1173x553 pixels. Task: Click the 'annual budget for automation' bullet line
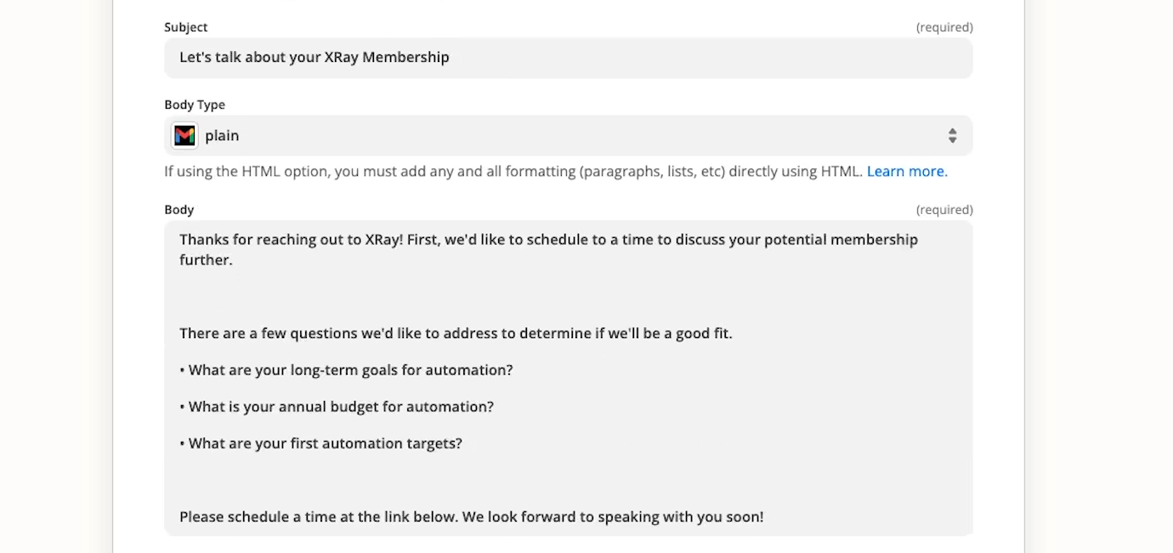337,407
